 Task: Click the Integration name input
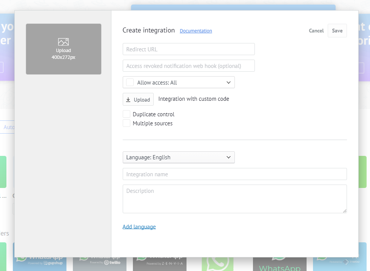(x=234, y=174)
